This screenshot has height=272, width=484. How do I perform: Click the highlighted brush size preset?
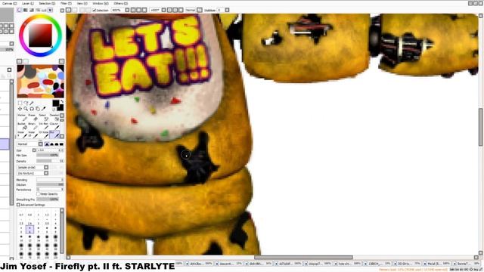click(x=29, y=229)
